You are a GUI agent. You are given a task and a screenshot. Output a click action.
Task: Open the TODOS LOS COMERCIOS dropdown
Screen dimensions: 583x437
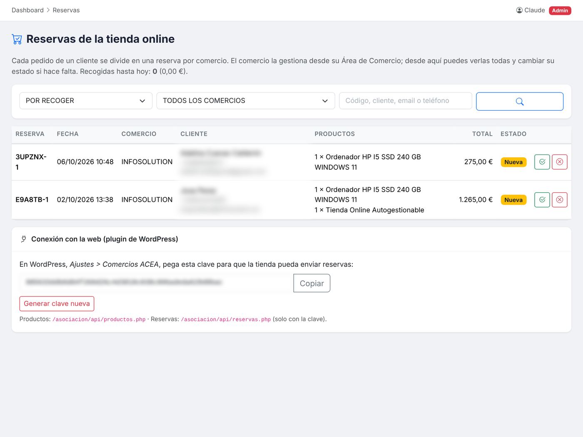coord(246,101)
